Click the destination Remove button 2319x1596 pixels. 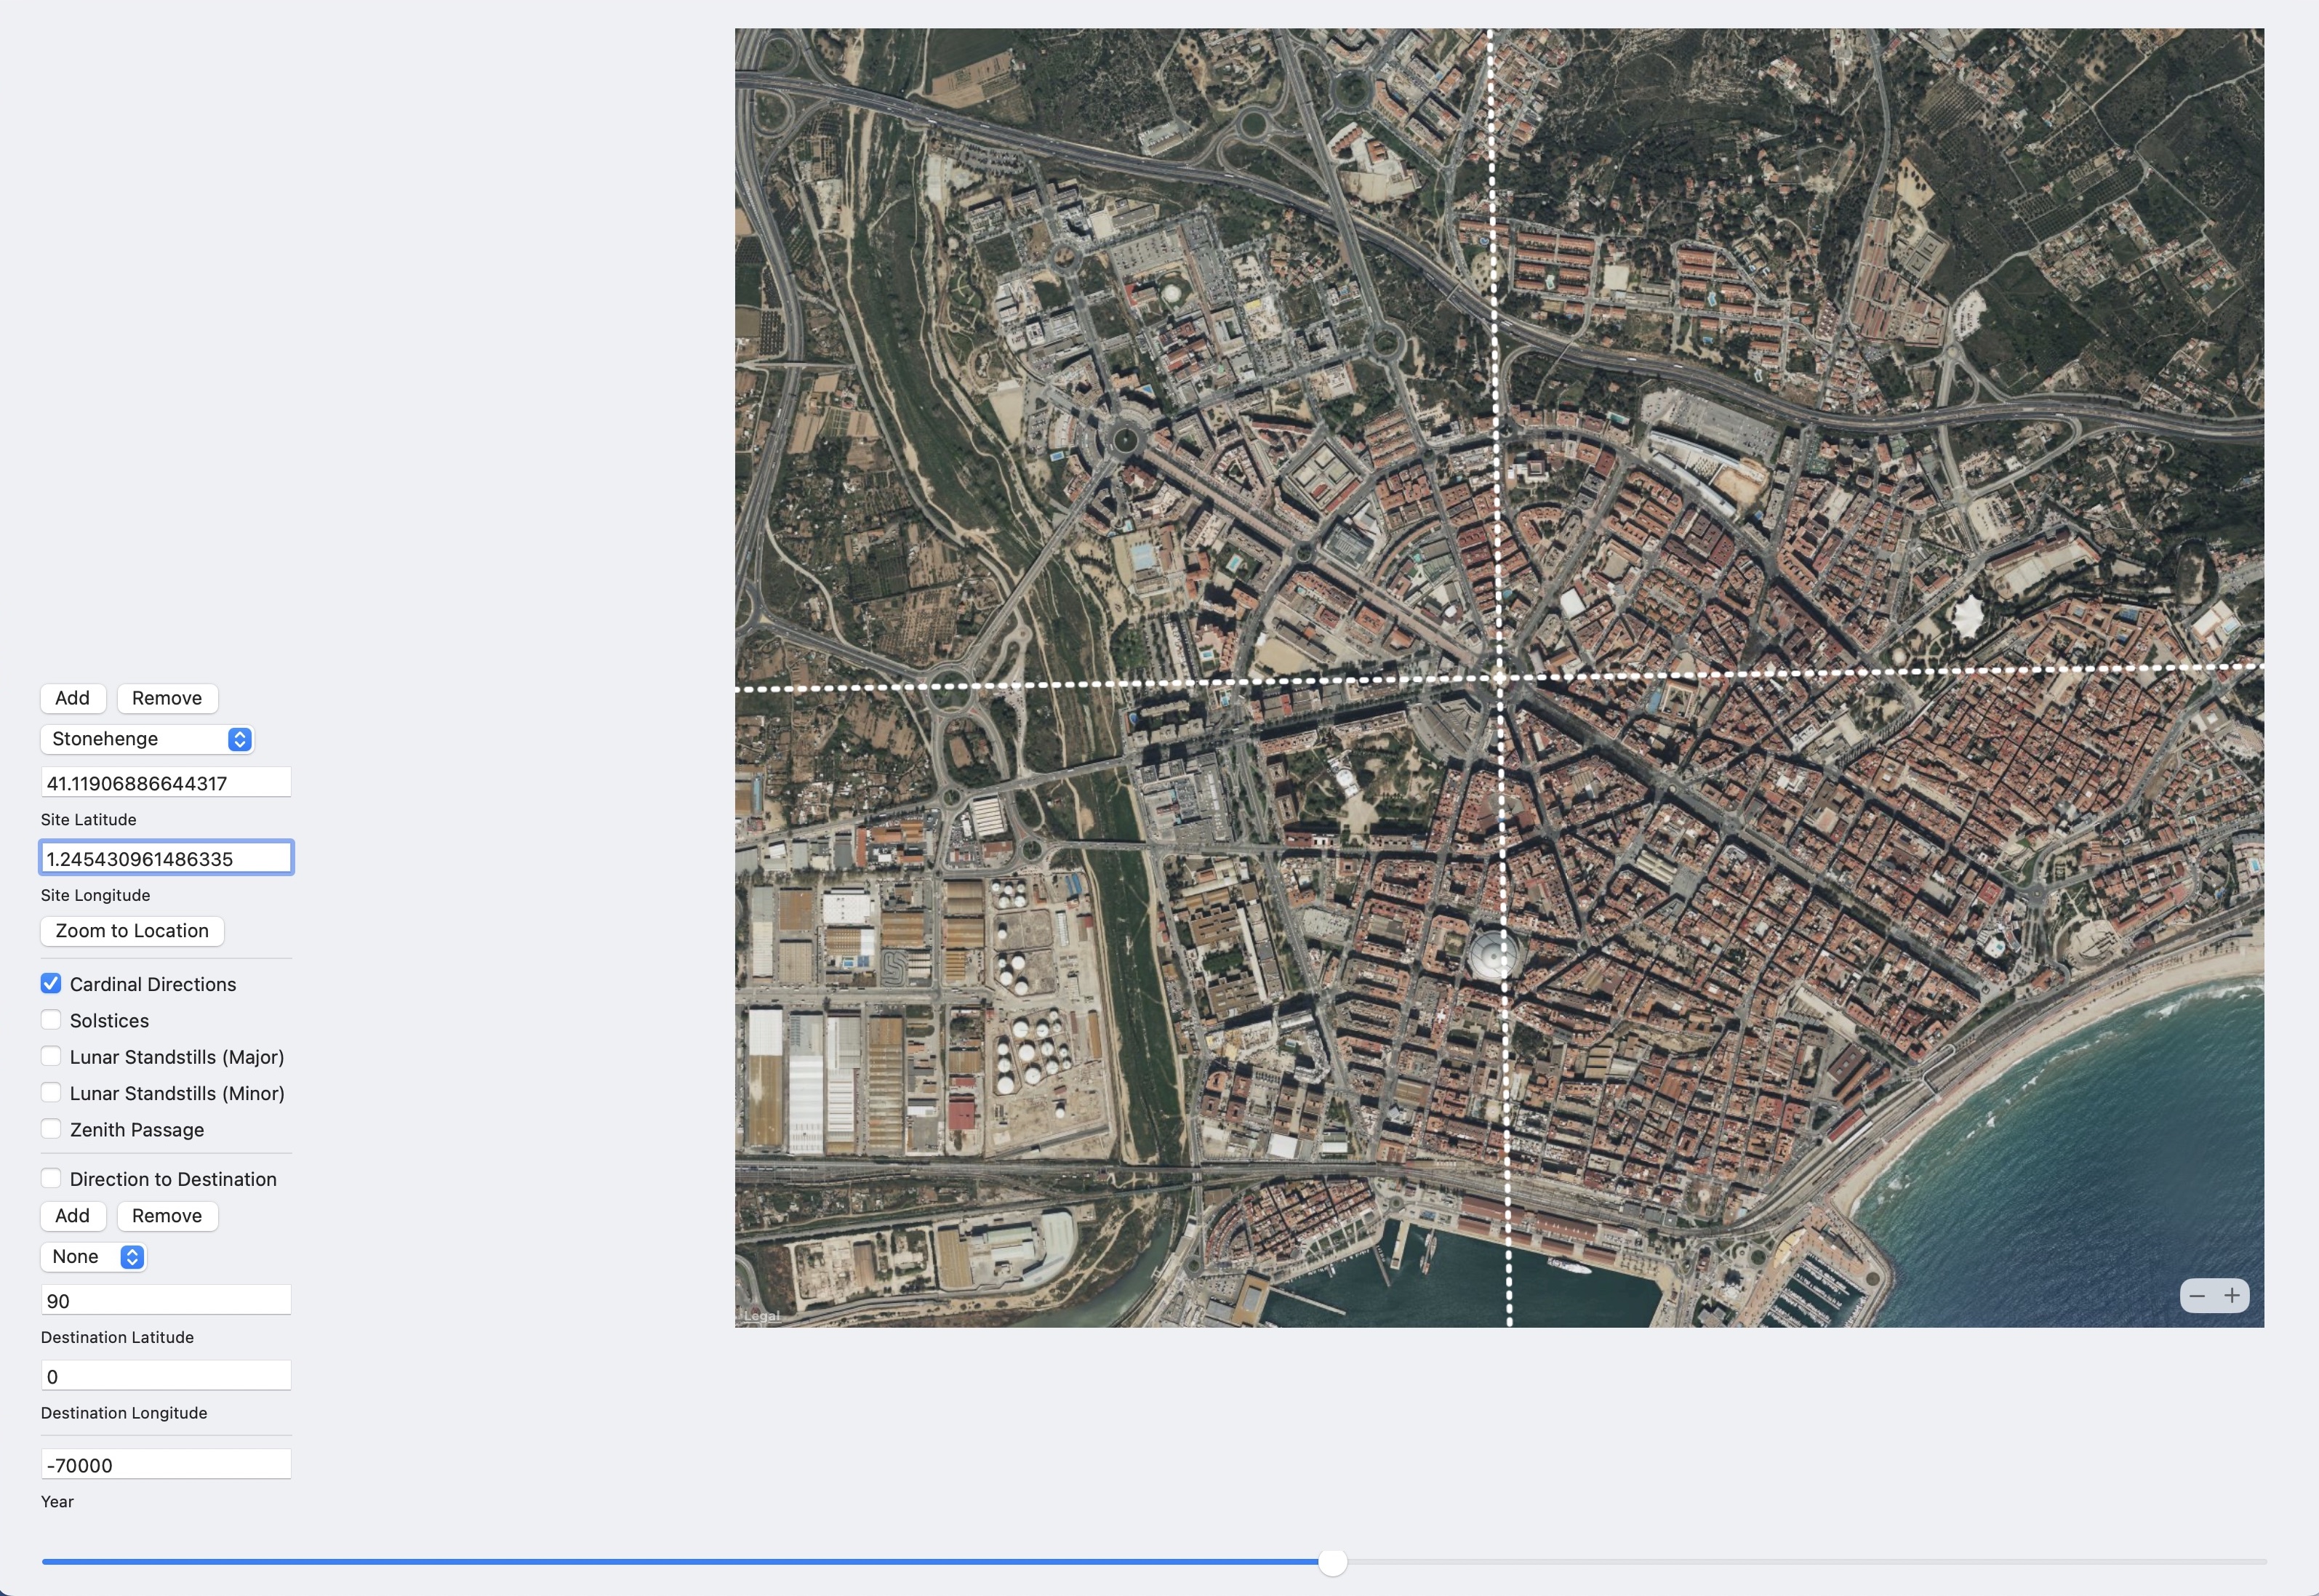point(167,1216)
